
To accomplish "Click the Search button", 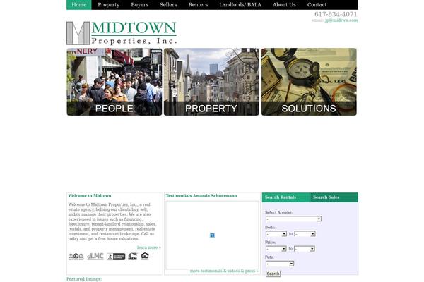I will pos(273,274).
